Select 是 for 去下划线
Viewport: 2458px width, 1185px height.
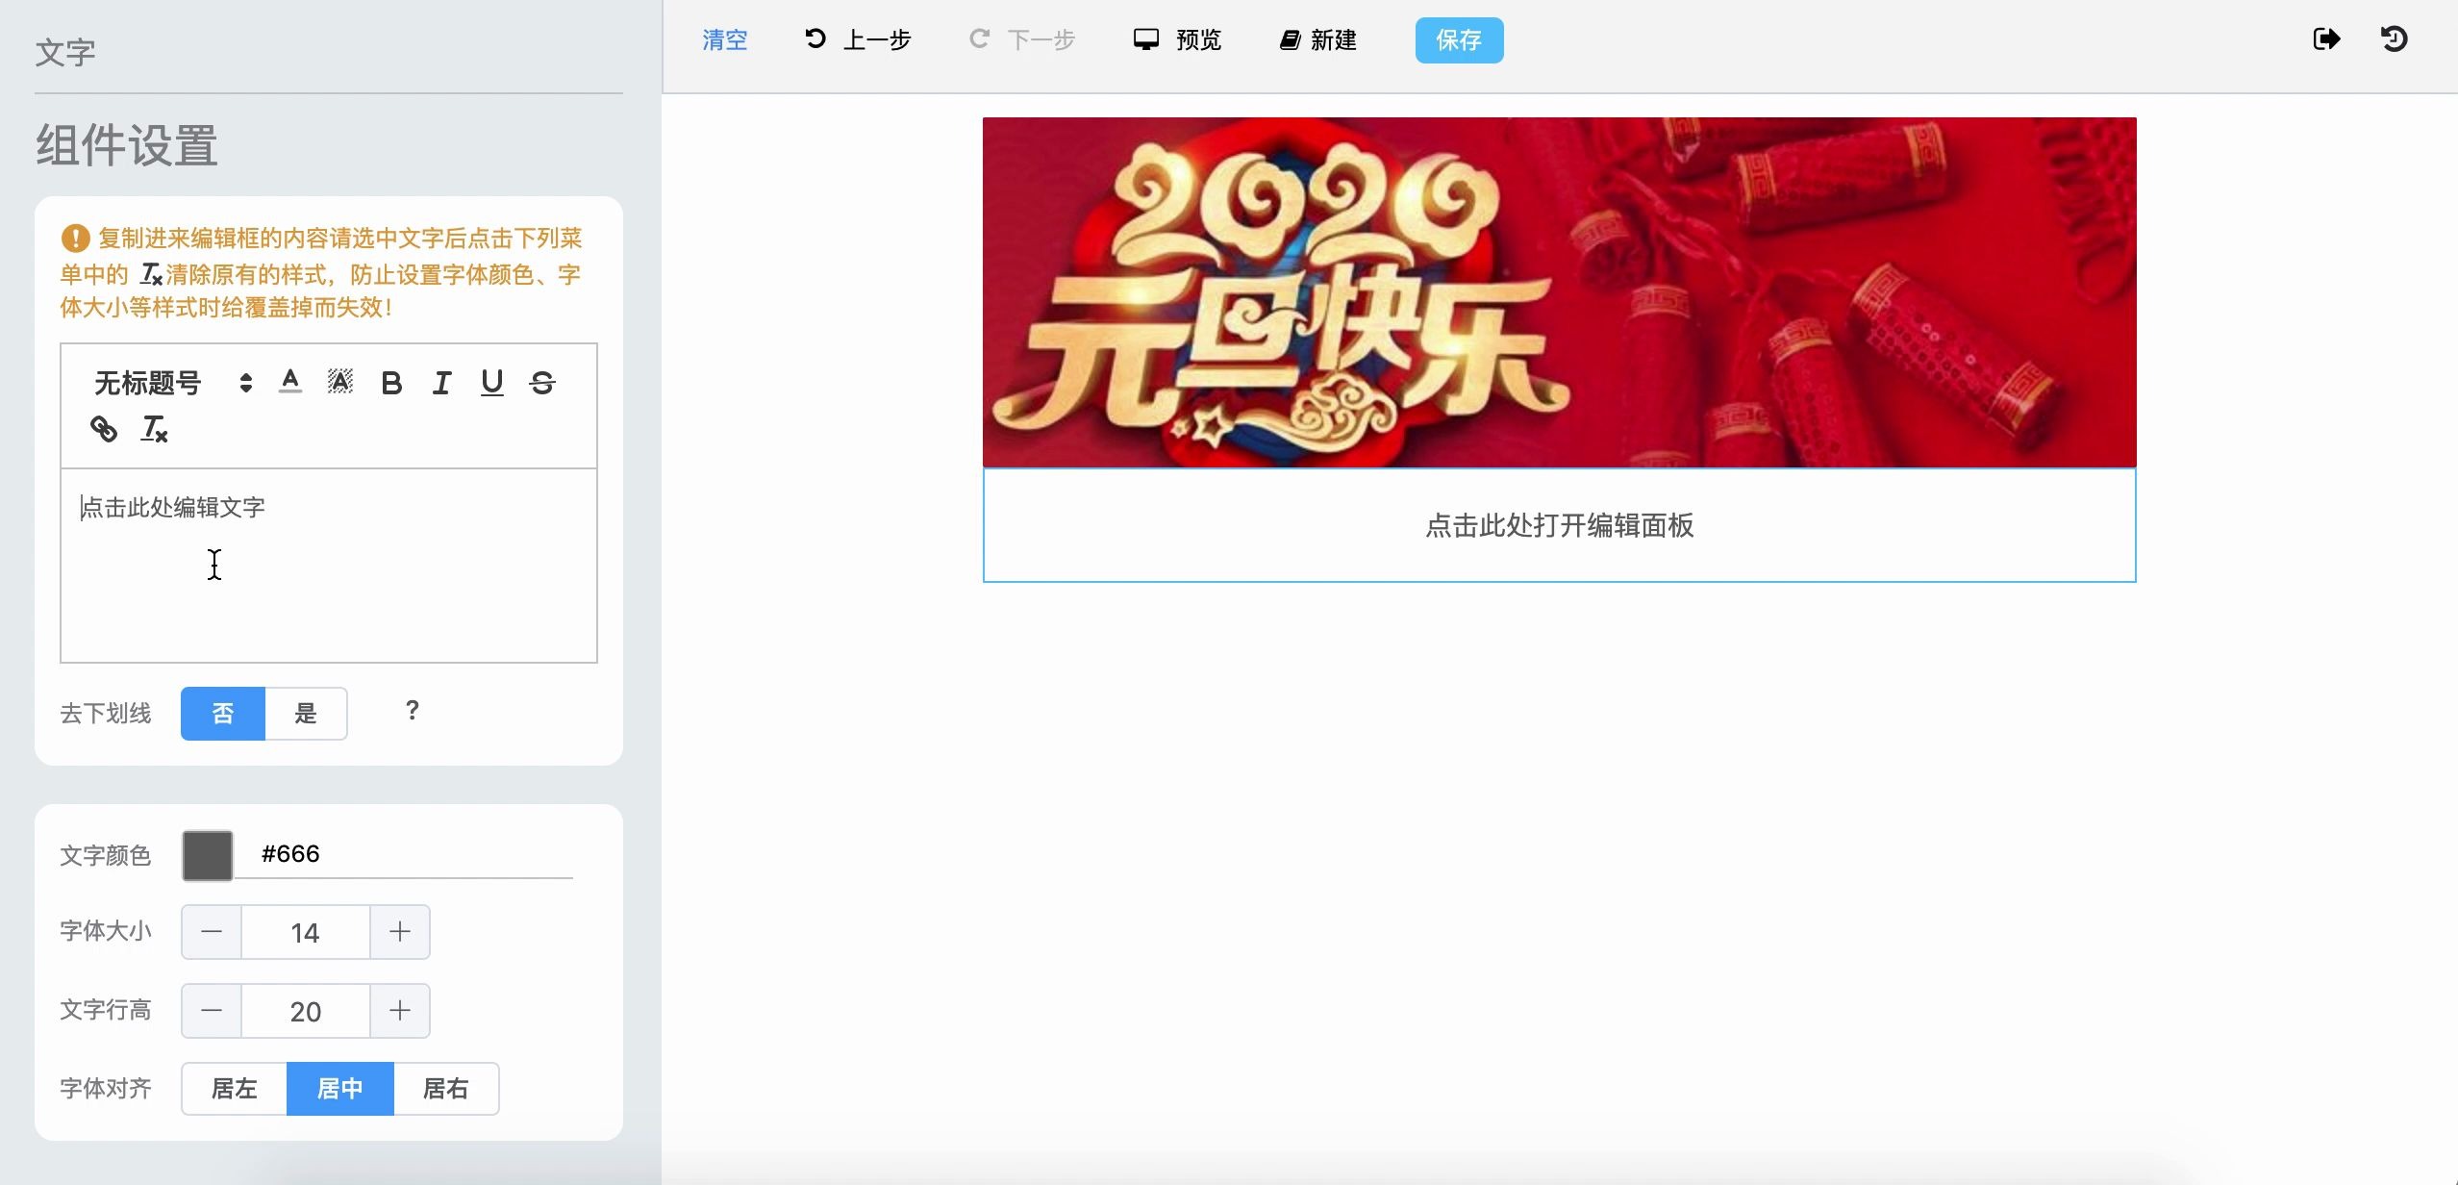click(x=306, y=714)
